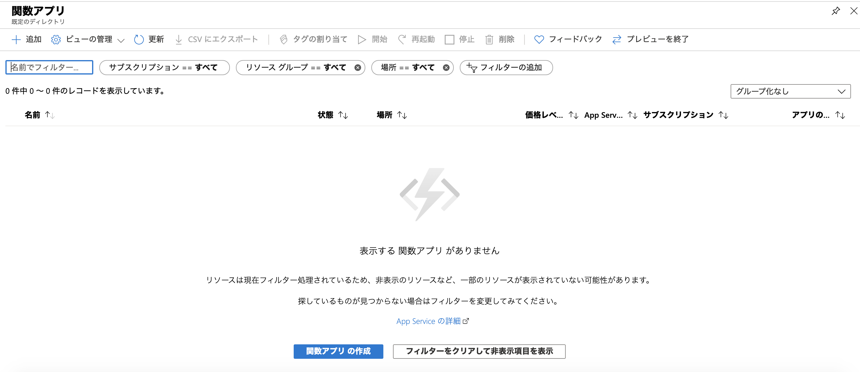Click the 更新 refresh icon
Screen dimensions: 860x372
click(138, 39)
